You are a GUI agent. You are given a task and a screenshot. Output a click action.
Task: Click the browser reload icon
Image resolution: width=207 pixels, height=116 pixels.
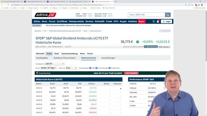click(8, 5)
